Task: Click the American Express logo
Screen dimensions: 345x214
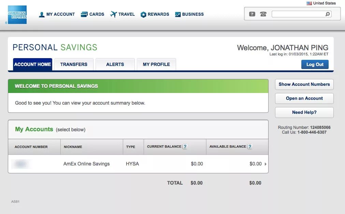Action: [x=17, y=15]
